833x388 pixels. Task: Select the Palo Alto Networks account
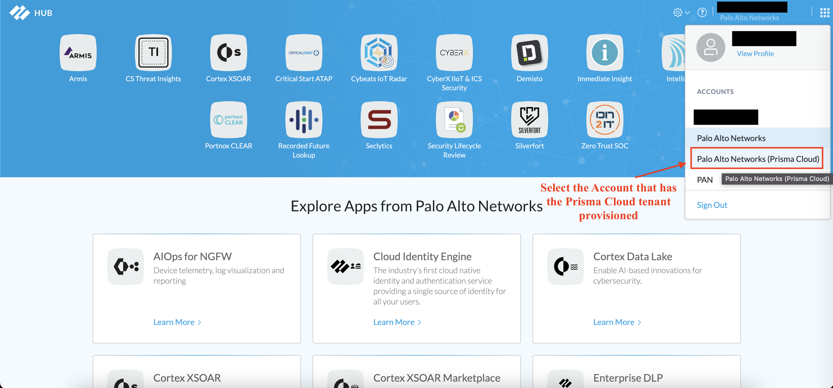[731, 138]
